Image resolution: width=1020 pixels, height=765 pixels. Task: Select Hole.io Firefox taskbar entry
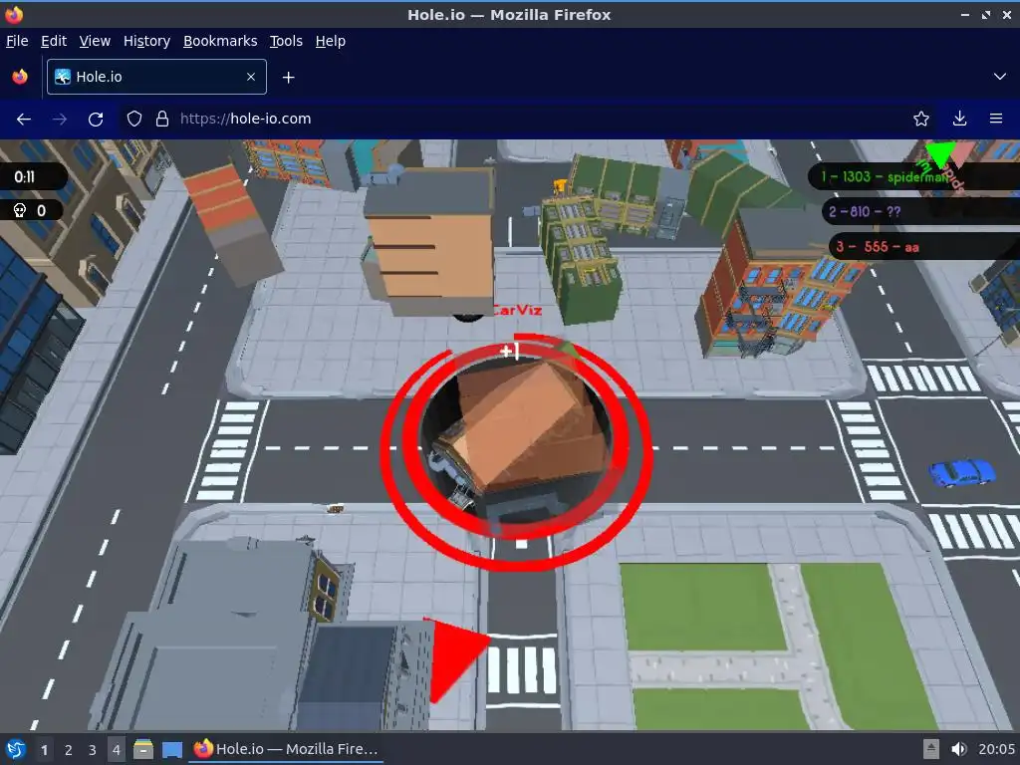coord(286,749)
